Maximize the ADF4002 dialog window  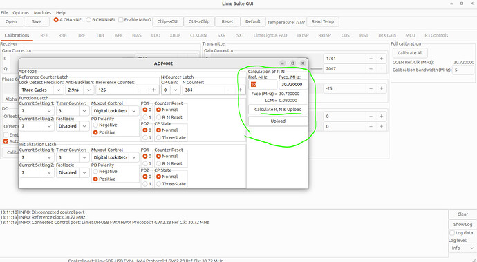(292, 63)
